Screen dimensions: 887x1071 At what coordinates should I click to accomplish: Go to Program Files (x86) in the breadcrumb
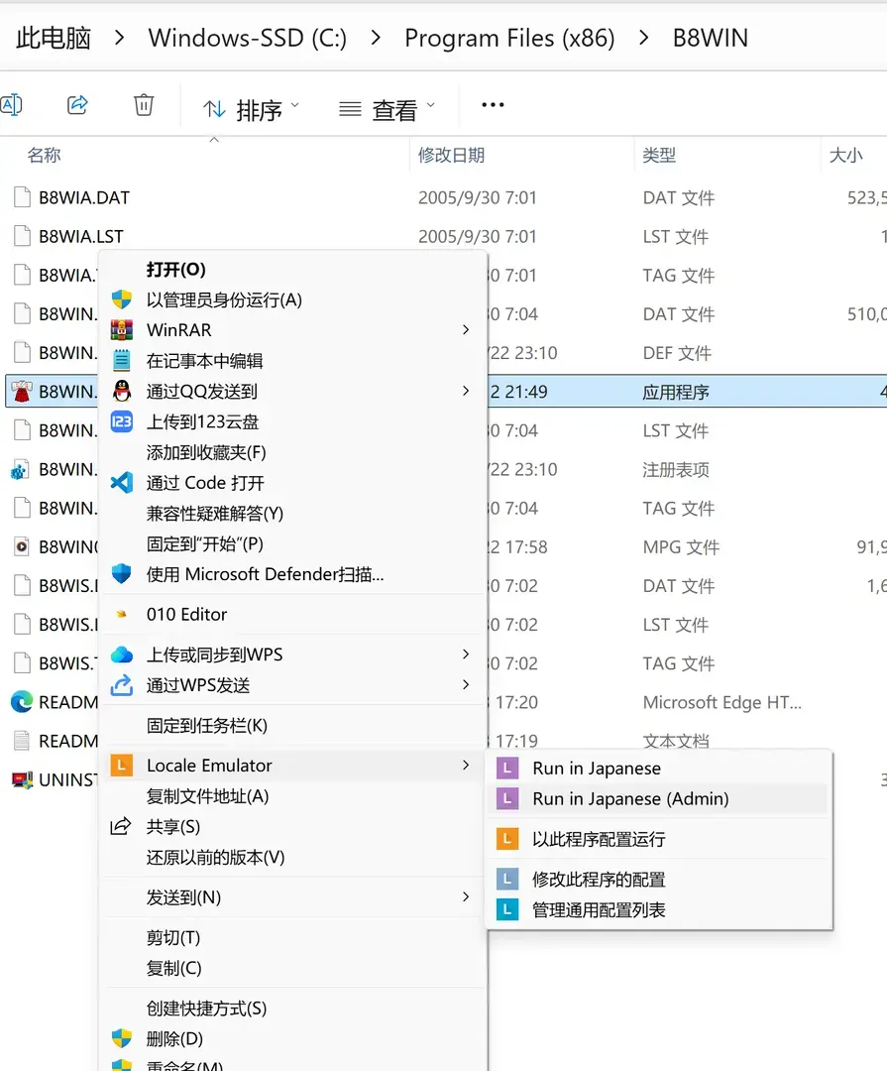point(509,39)
